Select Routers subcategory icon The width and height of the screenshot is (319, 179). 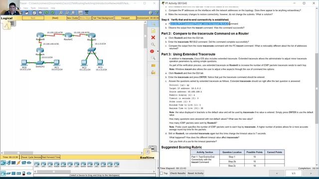[x=3, y=173]
